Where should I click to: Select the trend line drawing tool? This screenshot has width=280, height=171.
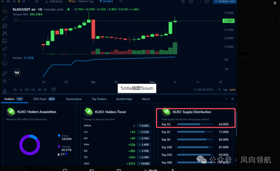(5, 19)
